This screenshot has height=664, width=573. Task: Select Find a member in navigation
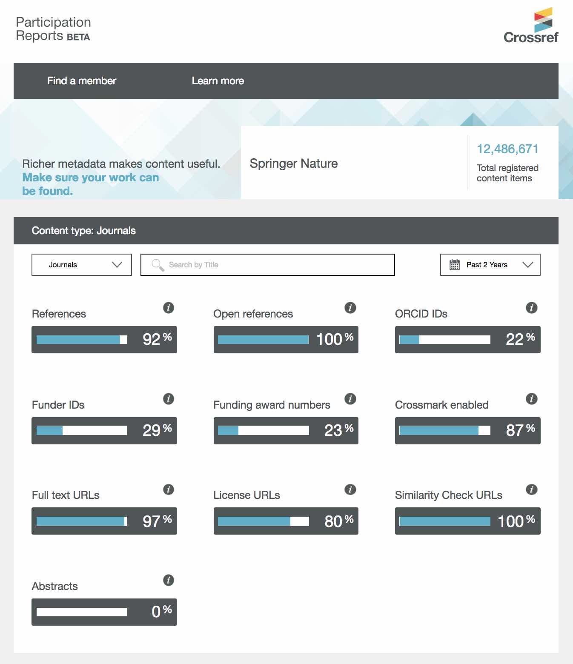tap(81, 80)
